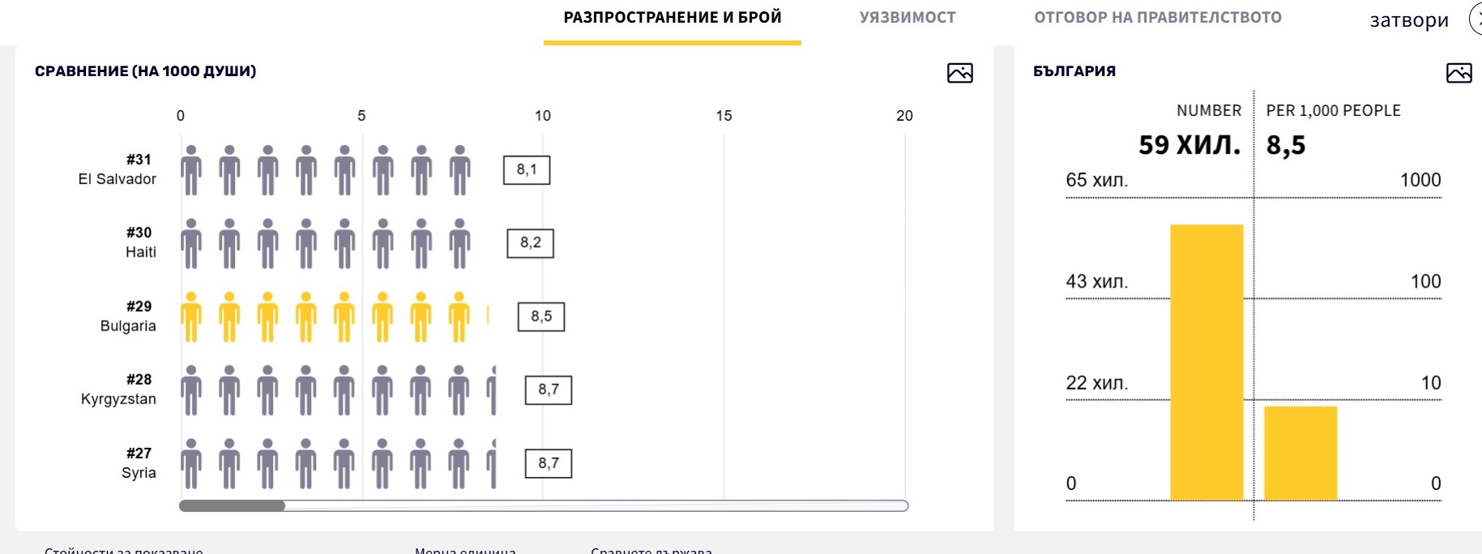Switch to ОТГОВОР НА ПРАВИТЕЛСТВОТО tab
1482x554 pixels.
click(x=1158, y=18)
